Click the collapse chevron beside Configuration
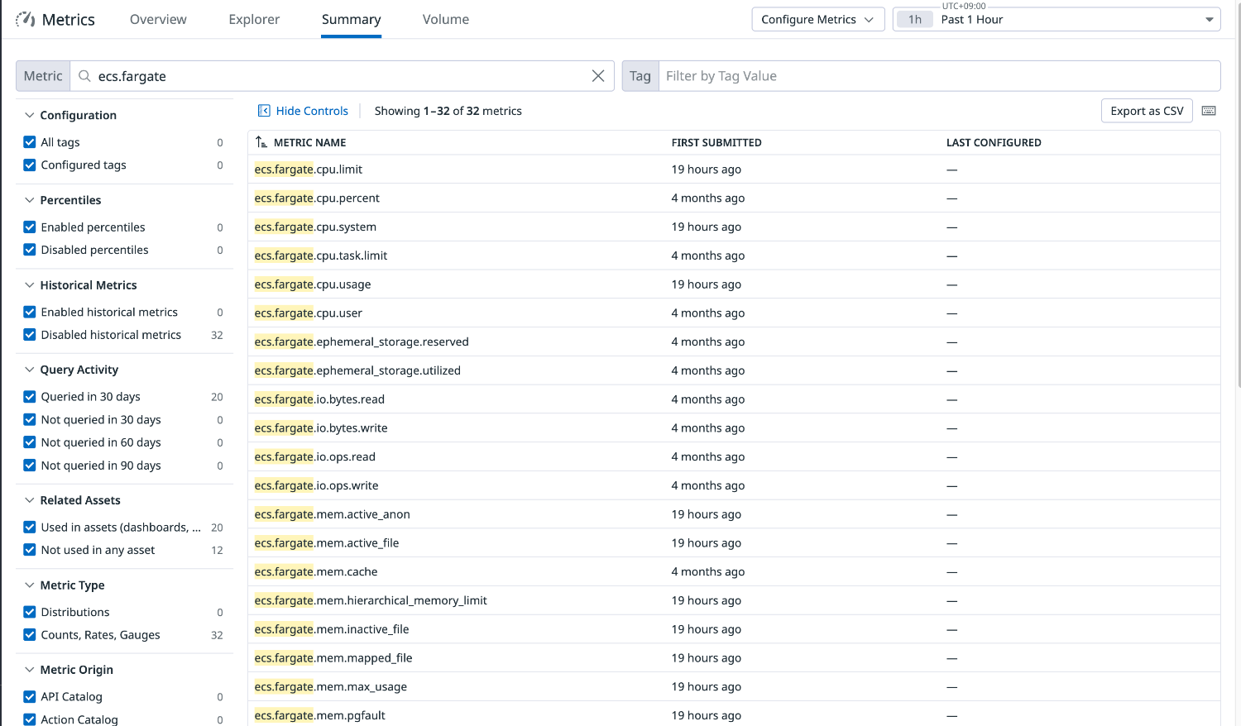This screenshot has width=1241, height=726. (x=30, y=115)
